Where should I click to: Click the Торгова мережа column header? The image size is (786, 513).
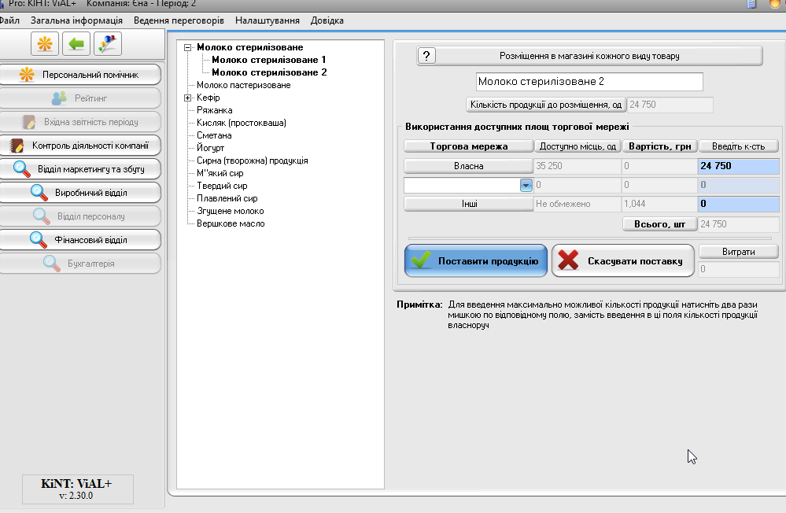[469, 146]
